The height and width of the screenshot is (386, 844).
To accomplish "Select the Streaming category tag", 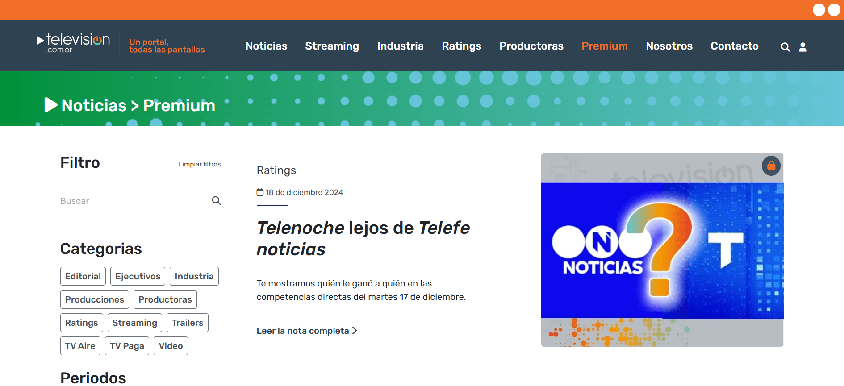I will pos(135,323).
